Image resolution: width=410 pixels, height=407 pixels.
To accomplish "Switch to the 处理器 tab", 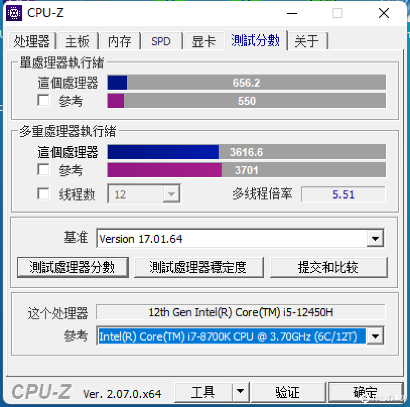I will point(32,41).
